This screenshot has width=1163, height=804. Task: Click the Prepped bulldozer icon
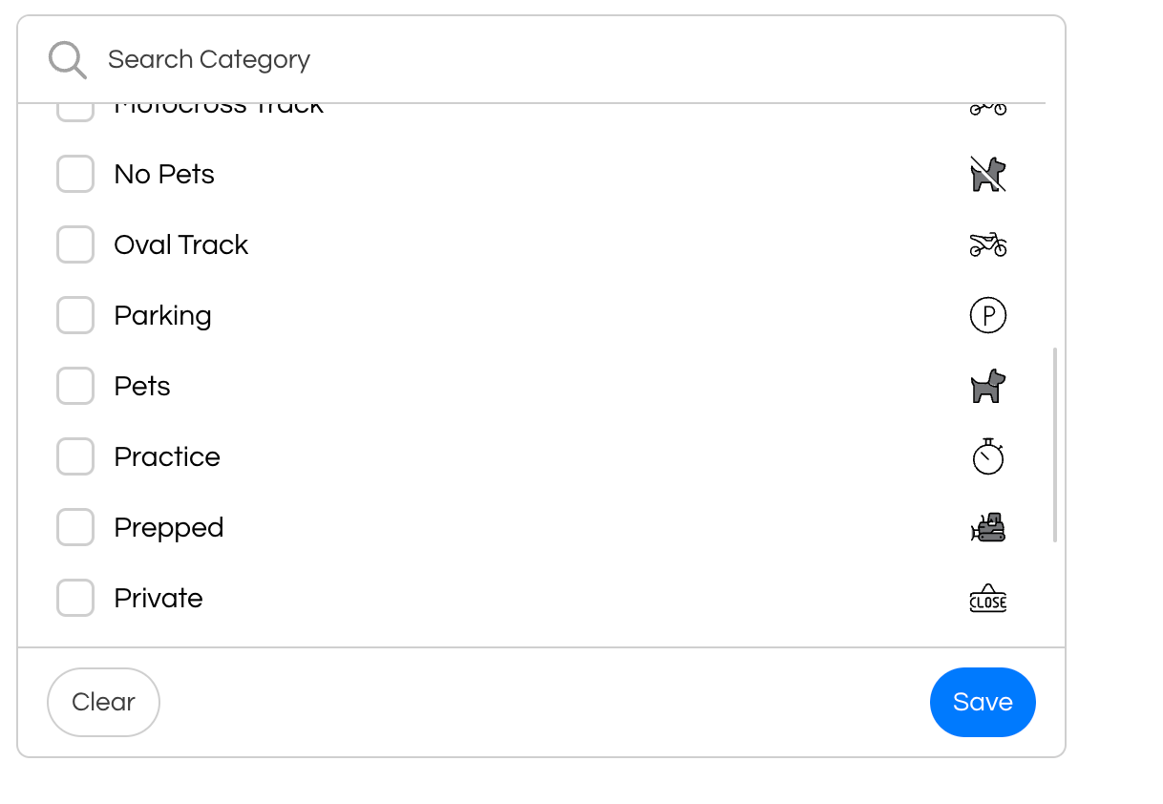(x=987, y=527)
